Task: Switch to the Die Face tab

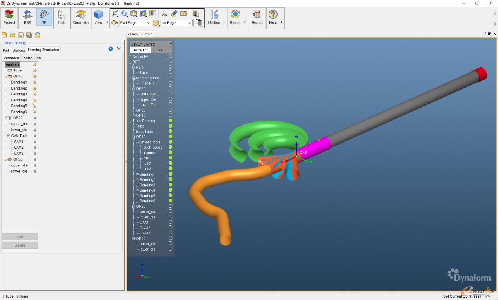Action: click(19, 50)
